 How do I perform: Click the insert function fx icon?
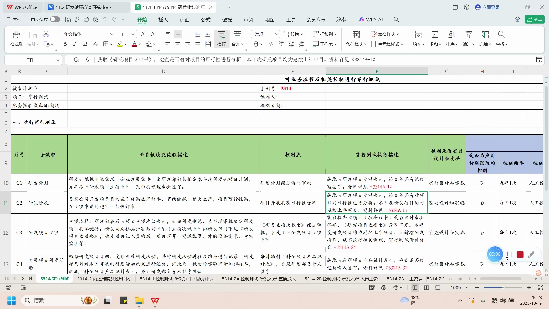(87, 60)
